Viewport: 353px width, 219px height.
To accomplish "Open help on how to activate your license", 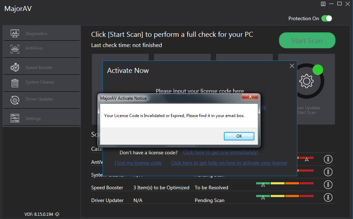I will coord(229,163).
